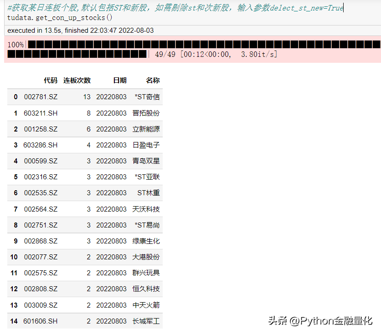Click the name cell 群兴玩具
The width and height of the screenshot is (381, 334).
tap(146, 273)
